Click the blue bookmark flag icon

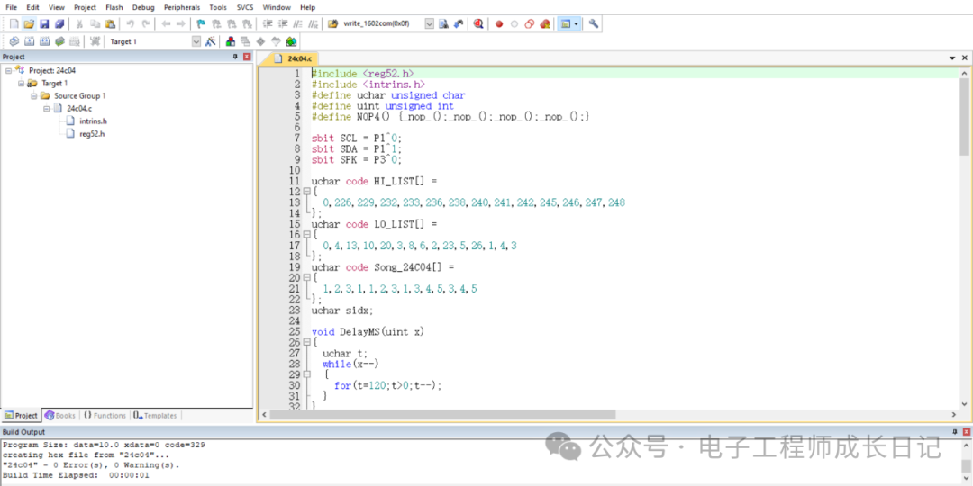[x=200, y=24]
